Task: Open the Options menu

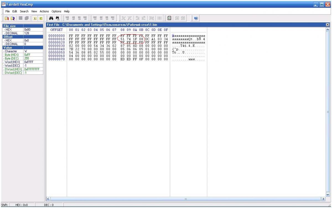Action: 56,11
